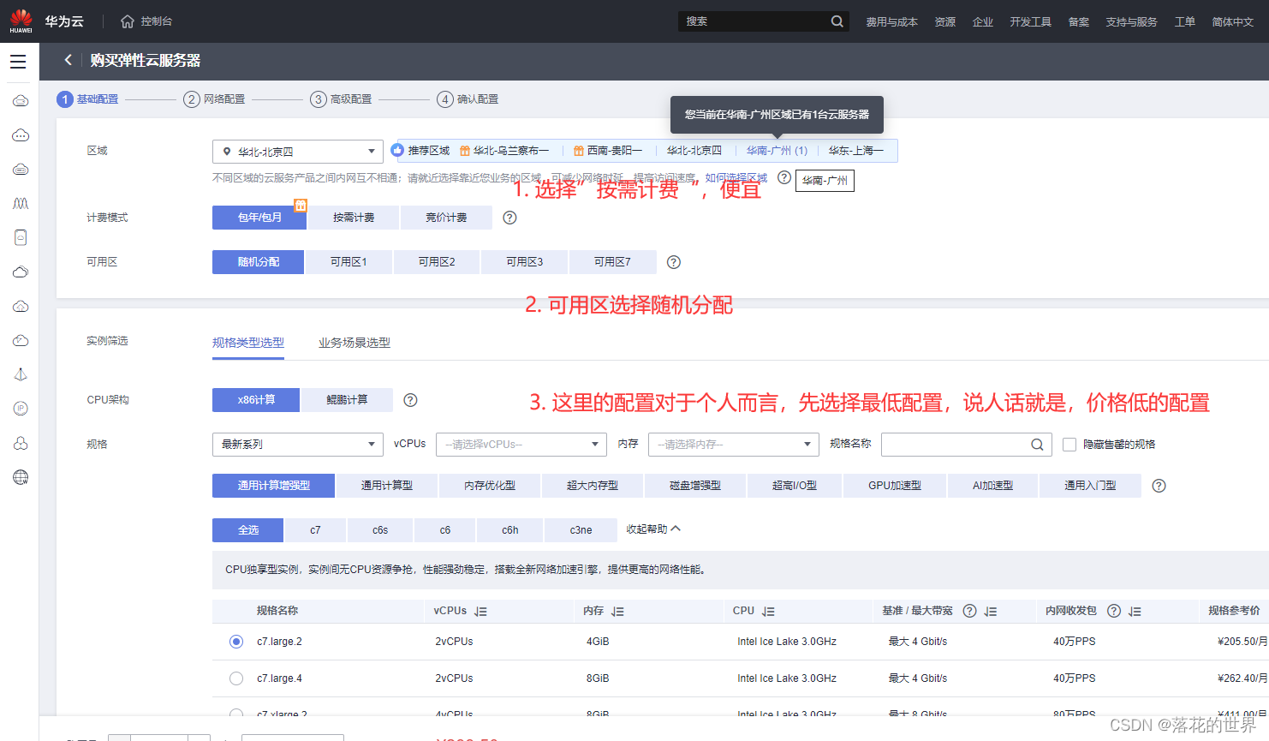Viewport: 1269px width, 741px height.
Task: Click the three-circles icon in sidebar
Action: [x=21, y=443]
